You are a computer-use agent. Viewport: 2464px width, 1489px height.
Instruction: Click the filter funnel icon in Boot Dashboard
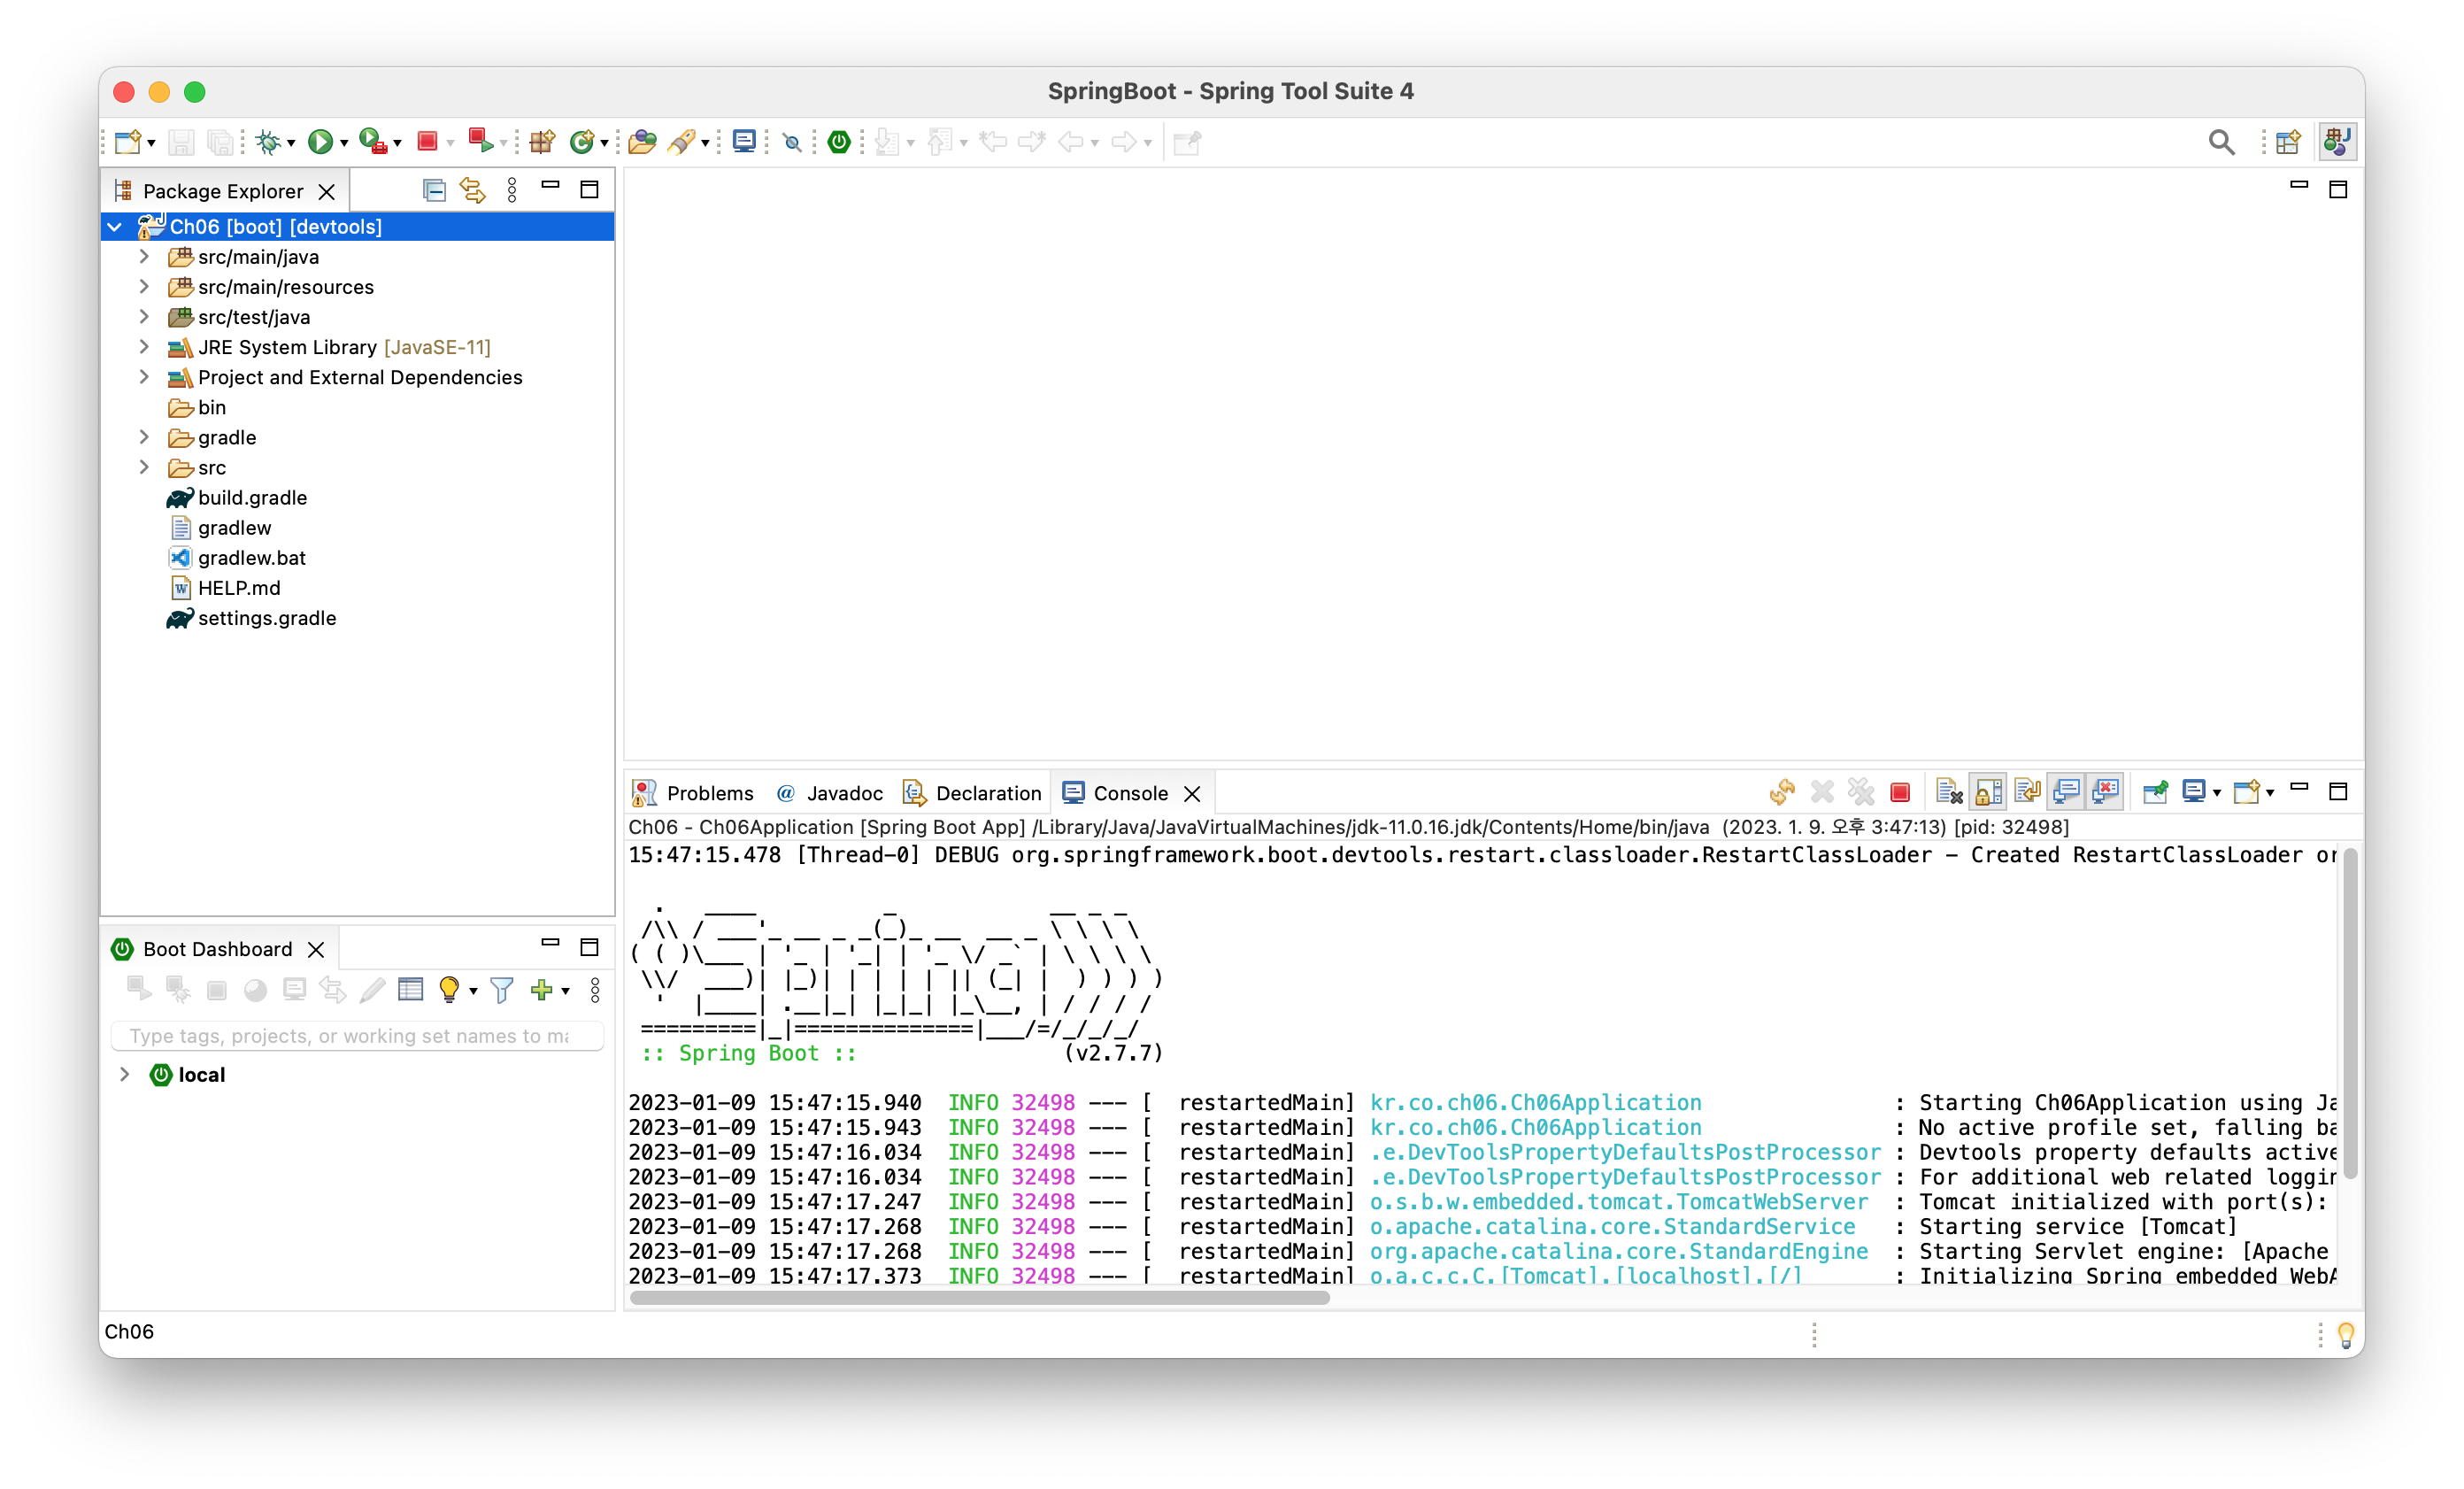coord(502,990)
